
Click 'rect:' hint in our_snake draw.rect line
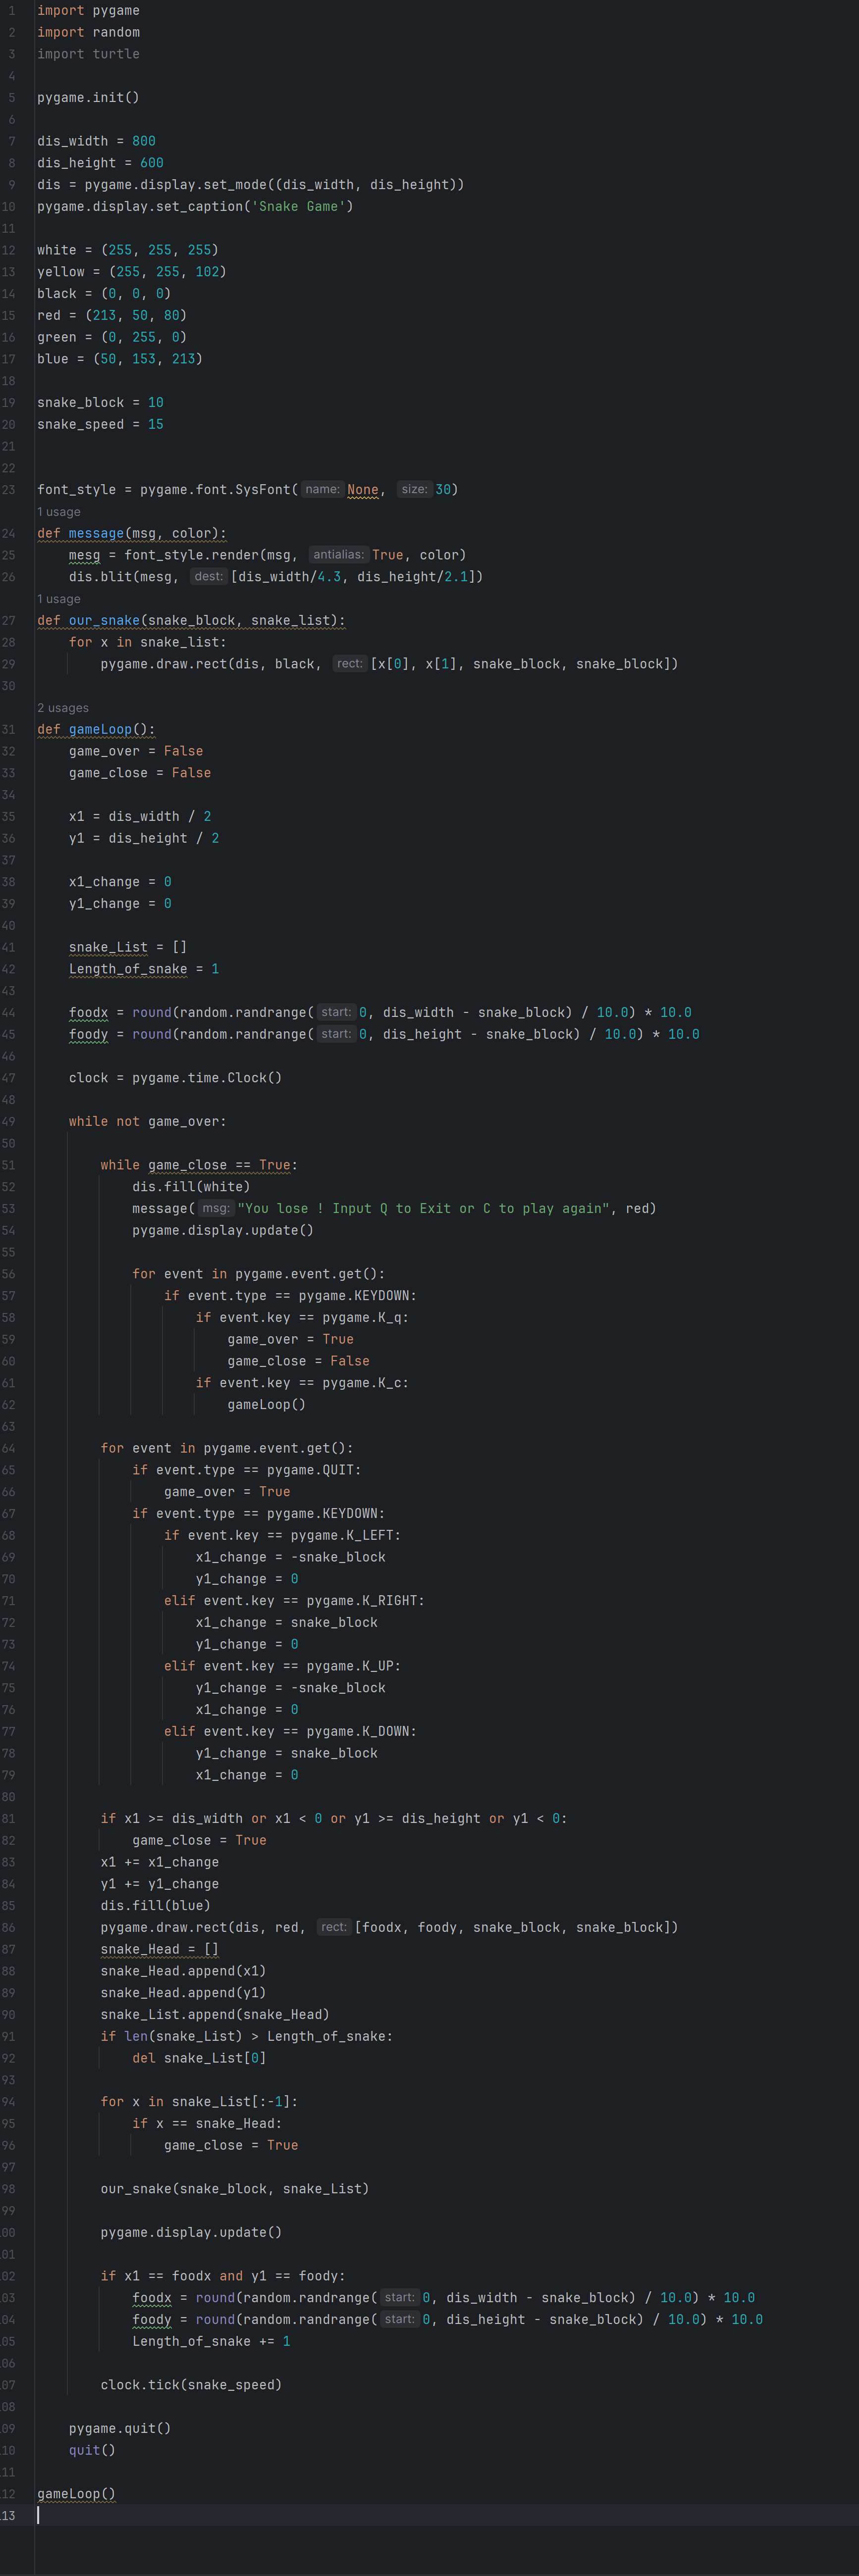point(349,663)
